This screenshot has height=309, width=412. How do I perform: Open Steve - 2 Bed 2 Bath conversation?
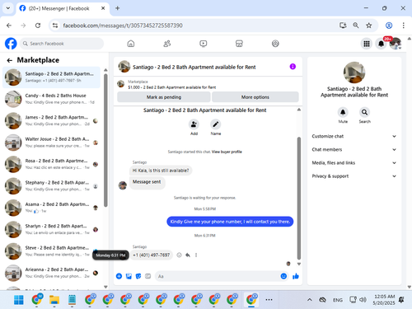click(x=51, y=251)
